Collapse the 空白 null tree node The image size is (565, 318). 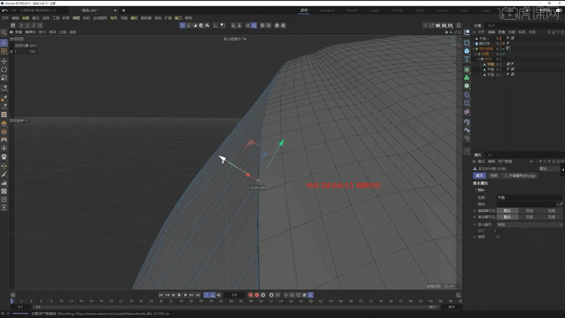click(478, 59)
